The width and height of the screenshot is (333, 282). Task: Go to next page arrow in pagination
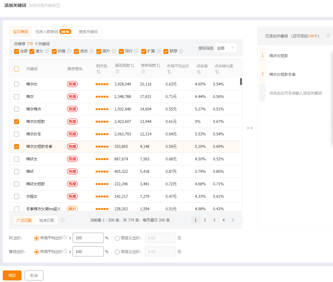click(x=233, y=220)
